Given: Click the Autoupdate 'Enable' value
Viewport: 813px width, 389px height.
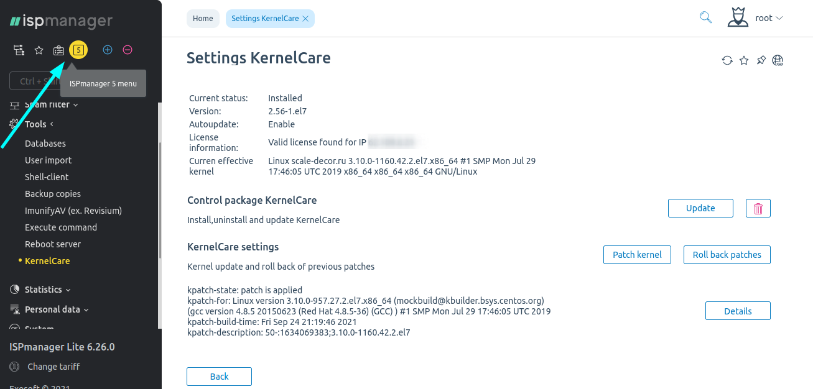Looking at the screenshot, I should tap(281, 124).
